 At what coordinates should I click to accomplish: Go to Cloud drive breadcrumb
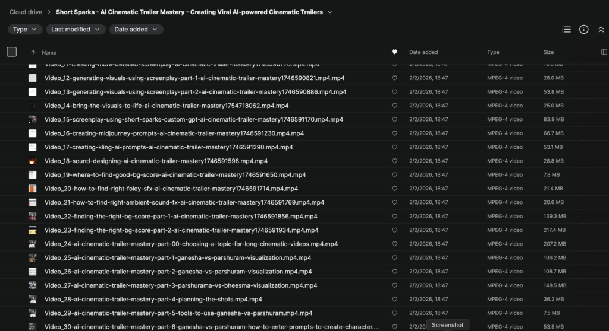coord(26,12)
